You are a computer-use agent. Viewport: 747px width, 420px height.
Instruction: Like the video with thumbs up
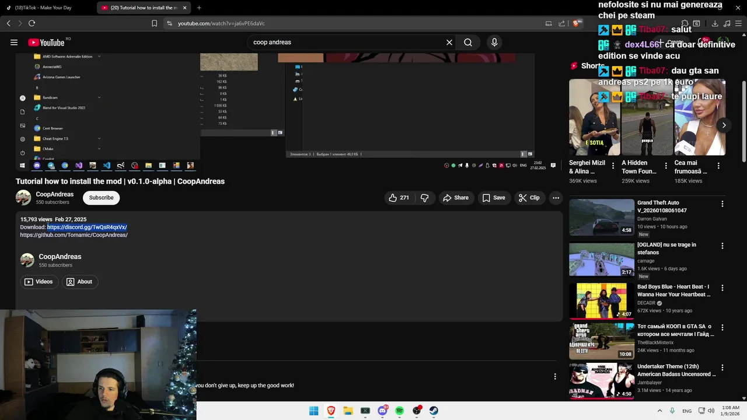399,198
